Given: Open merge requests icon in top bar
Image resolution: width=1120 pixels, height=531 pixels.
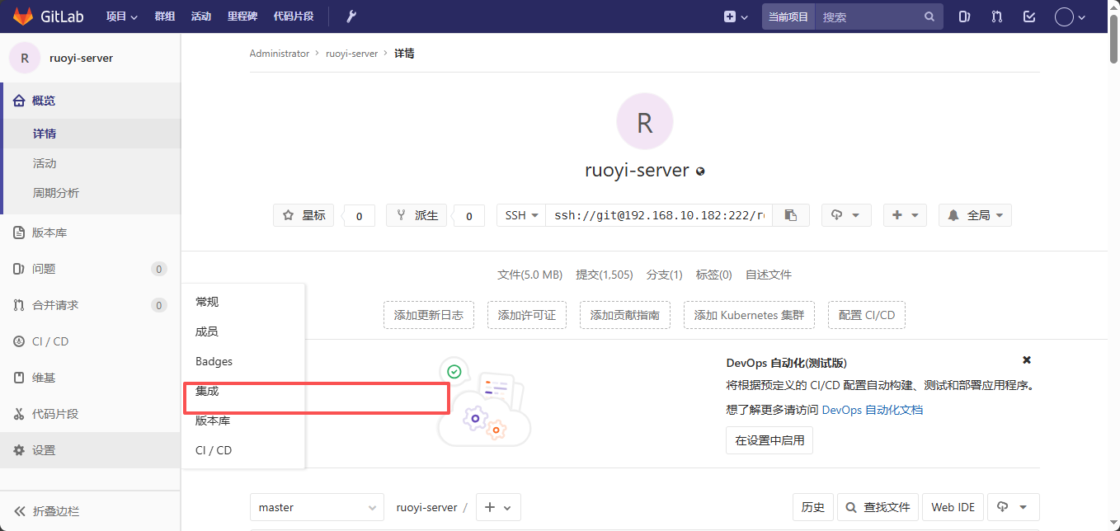Looking at the screenshot, I should click(997, 16).
